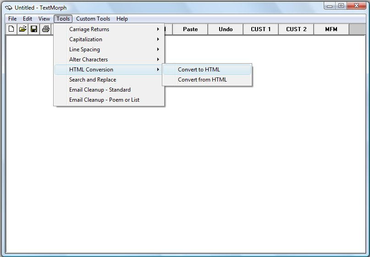Select Convert from HTML
Viewport: 370px width, 257px height.
point(207,80)
